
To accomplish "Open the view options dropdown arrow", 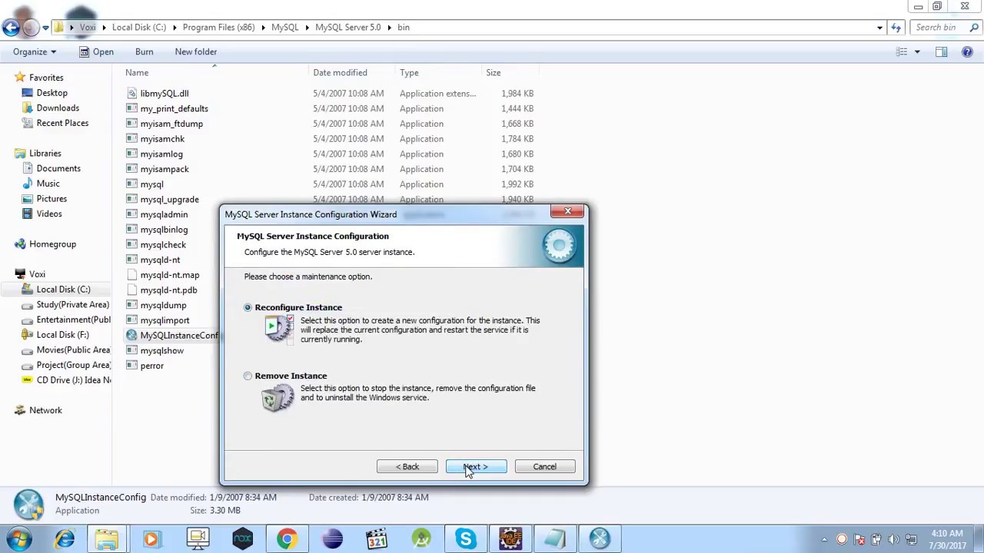I will coord(916,51).
